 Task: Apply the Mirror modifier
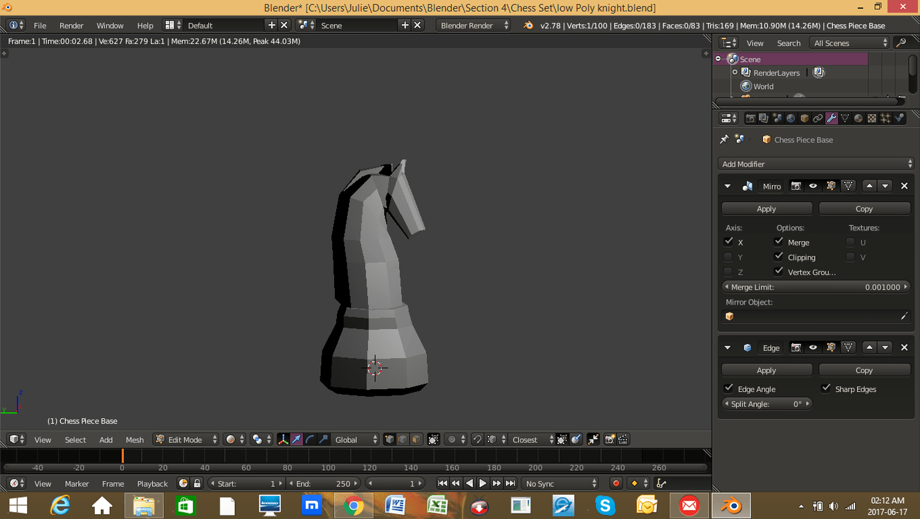click(x=766, y=209)
